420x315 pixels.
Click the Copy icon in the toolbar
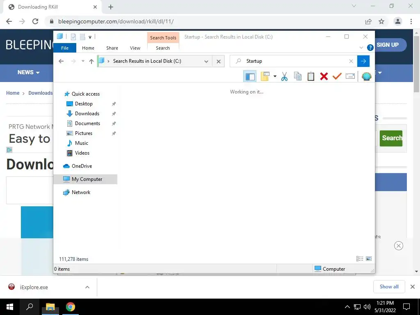[x=298, y=77]
